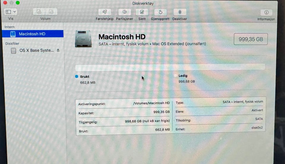This screenshot has width=285, height=164.
Task: Click the blue Brukt legend dot
Action: coord(77,76)
